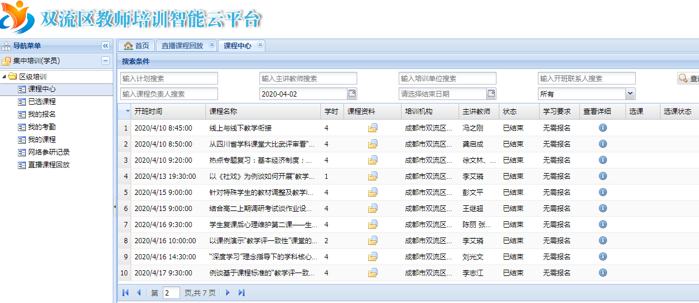Click the 查询 search button
This screenshot has width=699, height=303.
(x=689, y=79)
